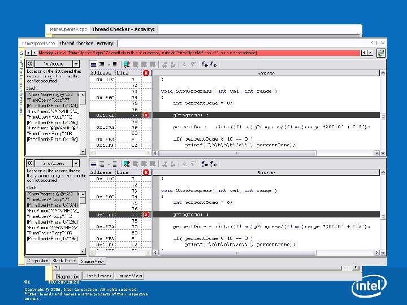Click next diagnostic arrow left of red bar
Viewport: 407px width, 305px height.
[x=34, y=53]
